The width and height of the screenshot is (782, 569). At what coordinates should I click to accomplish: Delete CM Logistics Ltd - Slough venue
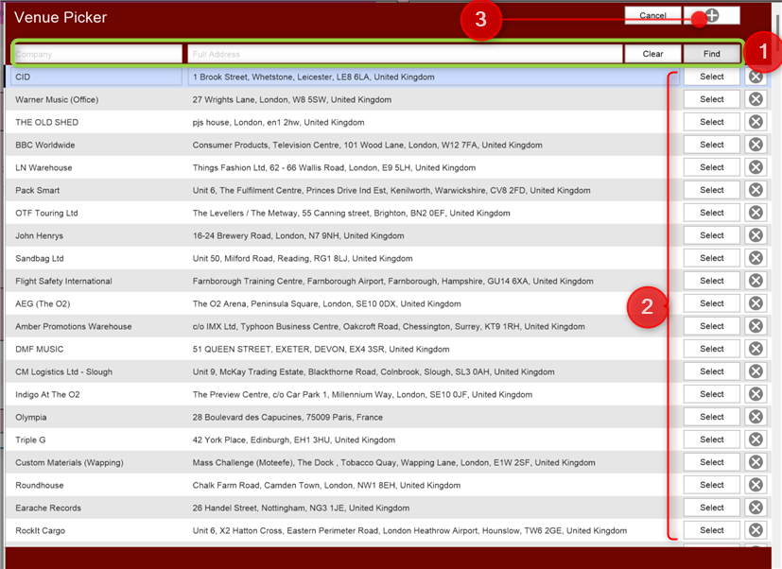[x=756, y=371]
